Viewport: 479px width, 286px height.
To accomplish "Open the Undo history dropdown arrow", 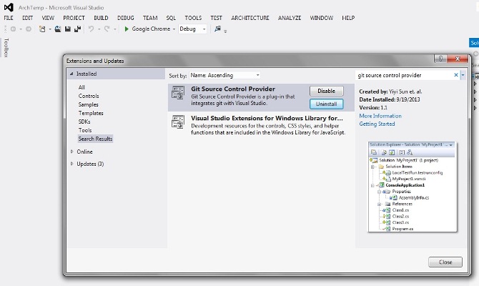I will 99,29.
